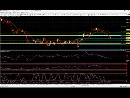The height and width of the screenshot is (98, 130).
Task: Show the Data Window icon
Action: click(11, 15)
